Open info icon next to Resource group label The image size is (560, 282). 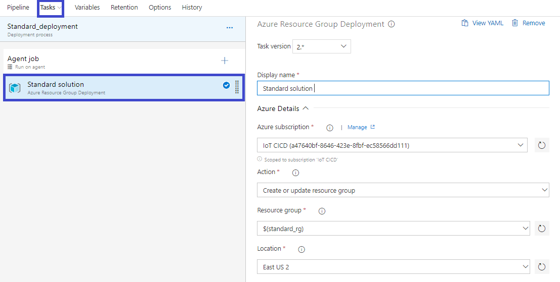(321, 211)
